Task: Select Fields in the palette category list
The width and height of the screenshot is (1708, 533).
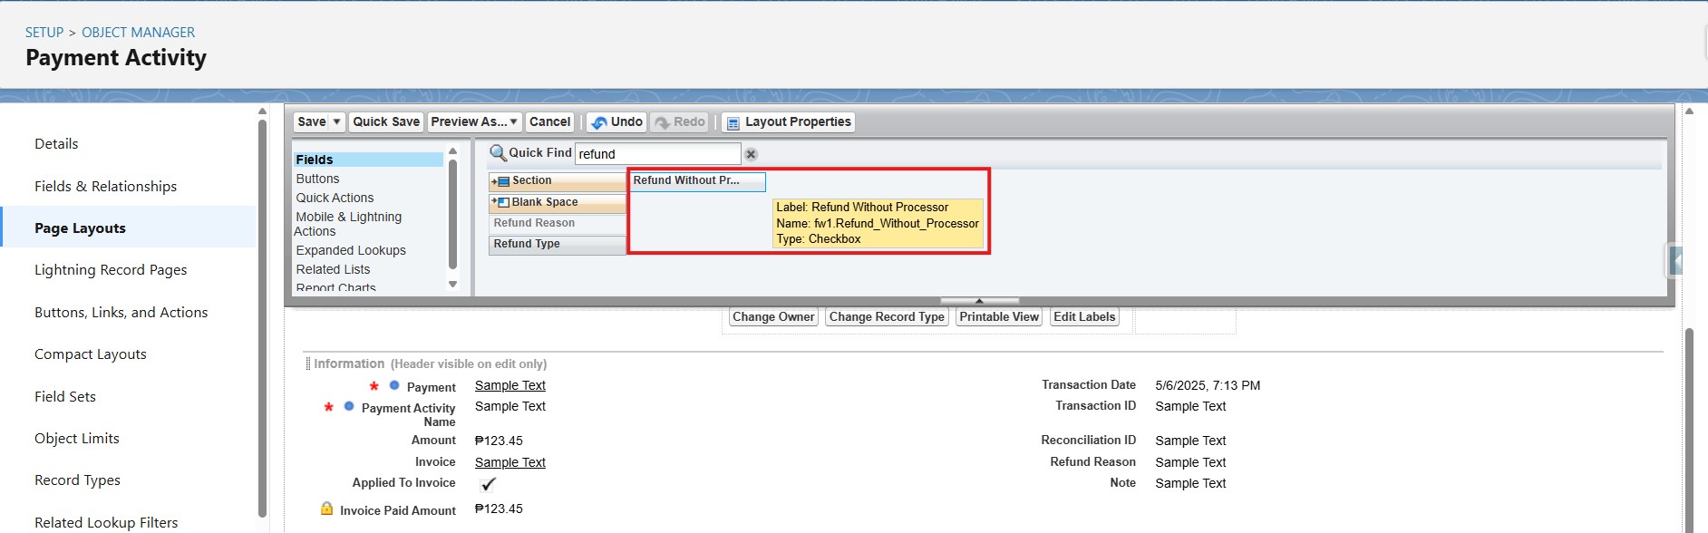Action: click(x=368, y=160)
